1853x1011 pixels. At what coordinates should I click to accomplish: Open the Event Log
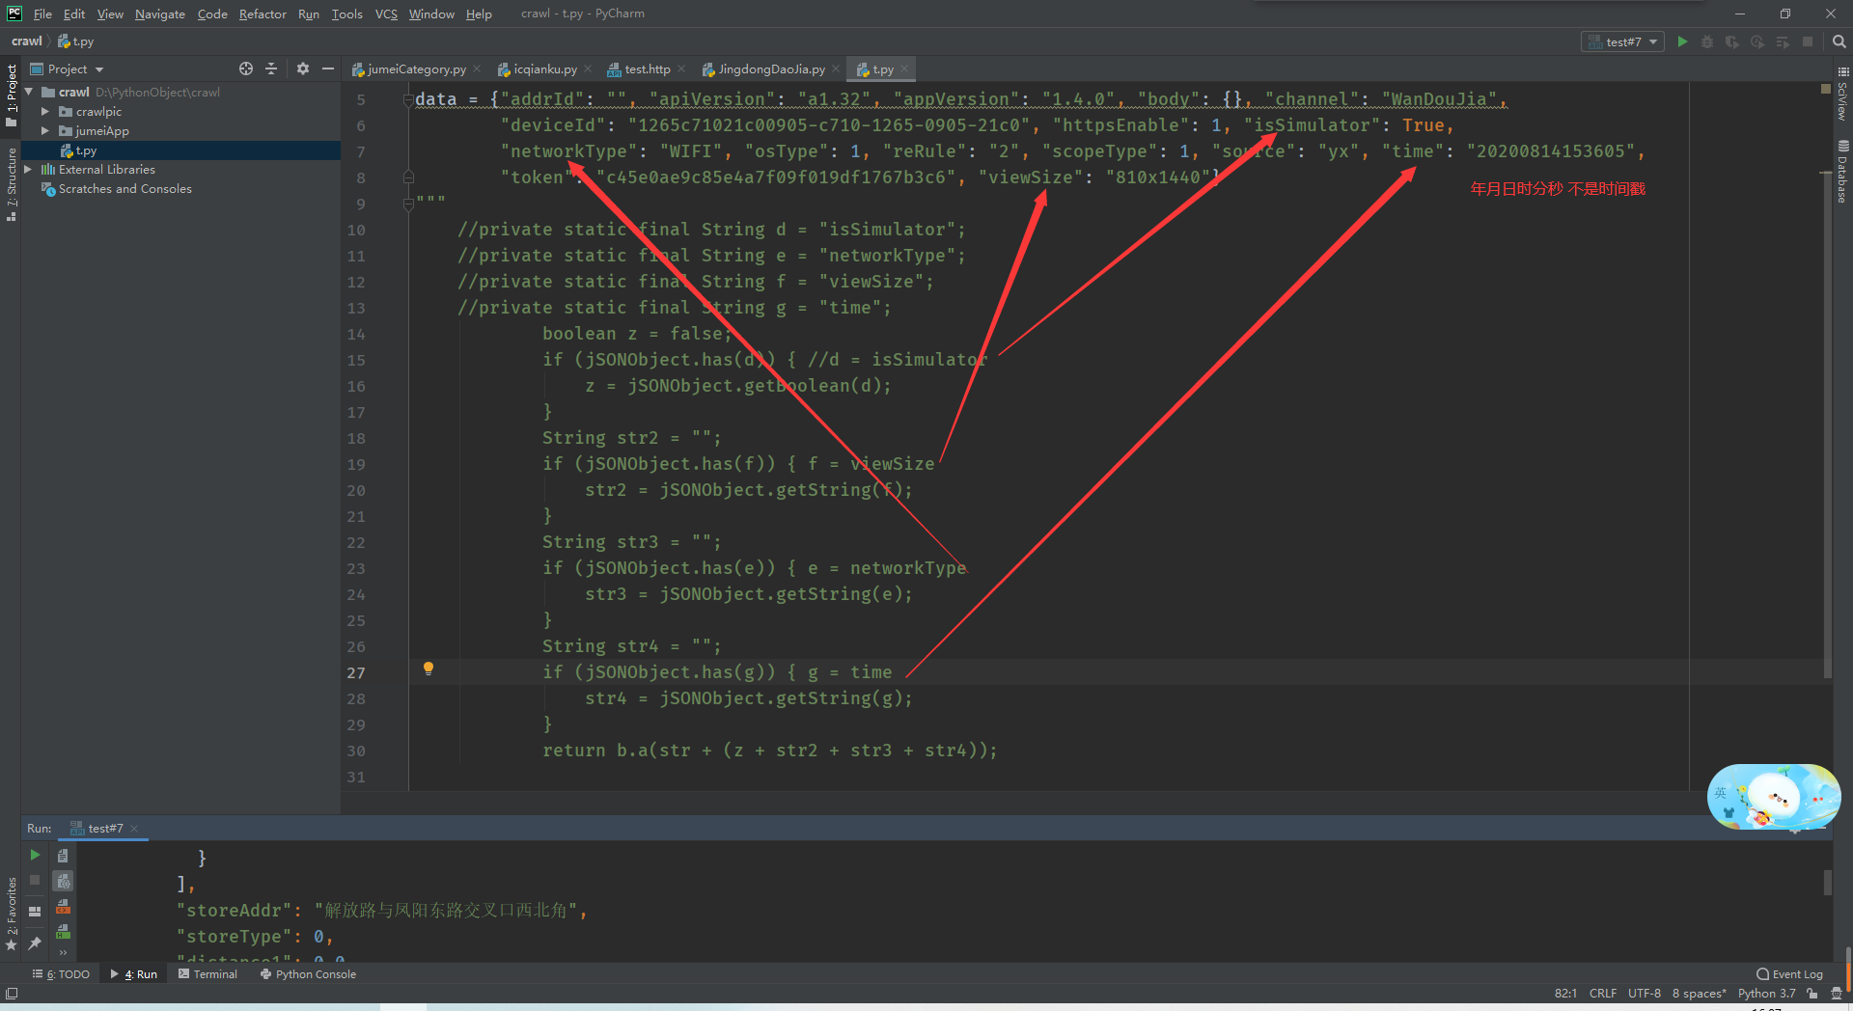1790,974
